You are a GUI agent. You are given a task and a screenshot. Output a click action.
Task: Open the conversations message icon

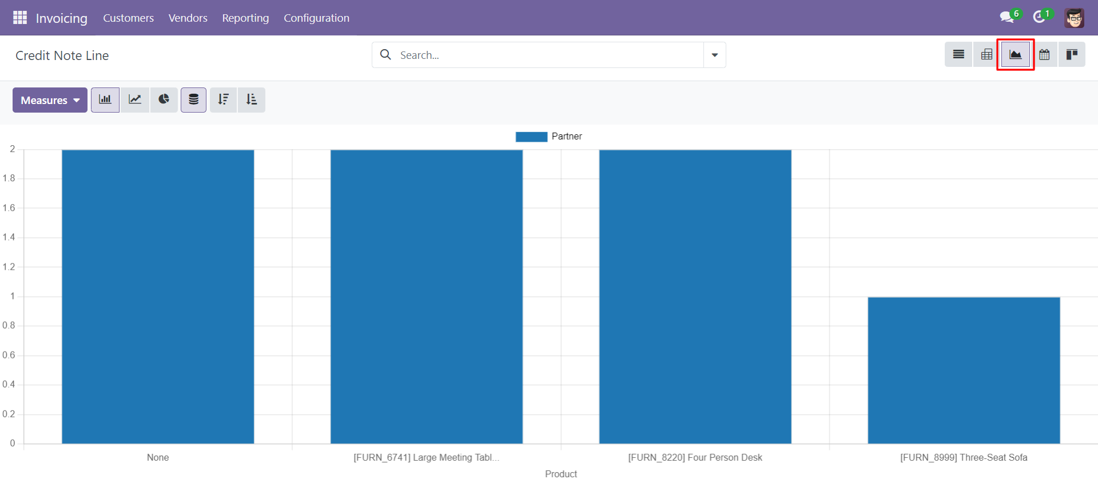point(1006,18)
